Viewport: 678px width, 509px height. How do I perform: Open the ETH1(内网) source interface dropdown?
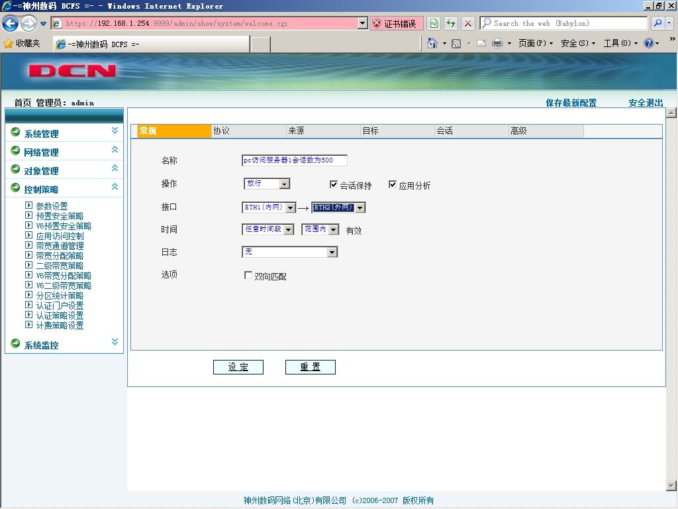click(269, 207)
